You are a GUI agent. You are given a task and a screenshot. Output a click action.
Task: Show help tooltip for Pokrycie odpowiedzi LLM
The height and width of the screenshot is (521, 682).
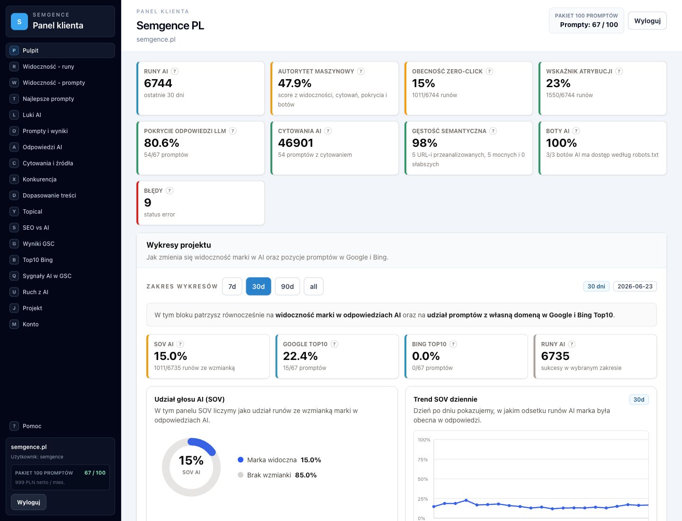(x=233, y=131)
